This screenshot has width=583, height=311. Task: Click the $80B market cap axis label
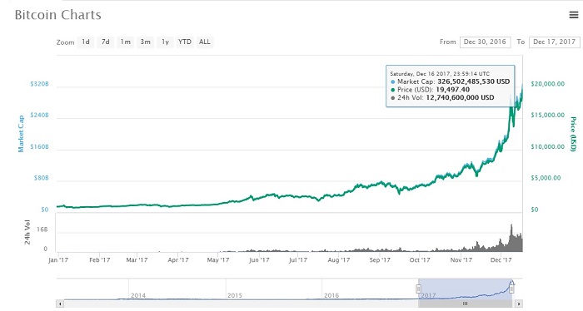point(42,178)
